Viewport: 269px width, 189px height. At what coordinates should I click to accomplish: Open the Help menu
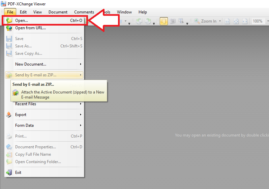pos(143,12)
